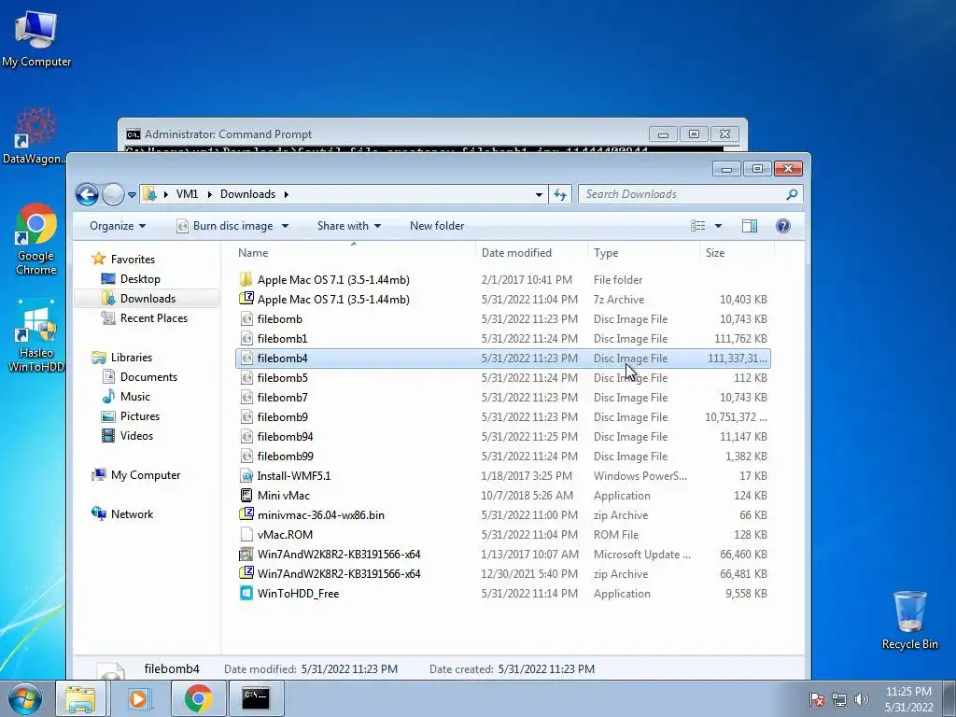The image size is (956, 717).
Task: Open Explorer help with the question mark
Action: tap(783, 226)
